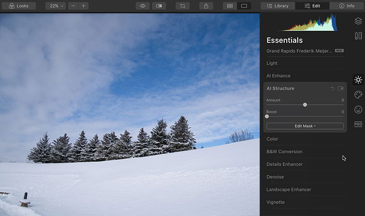The image size is (365, 216).
Task: Open the Creative palette icon
Action: coord(358,95)
